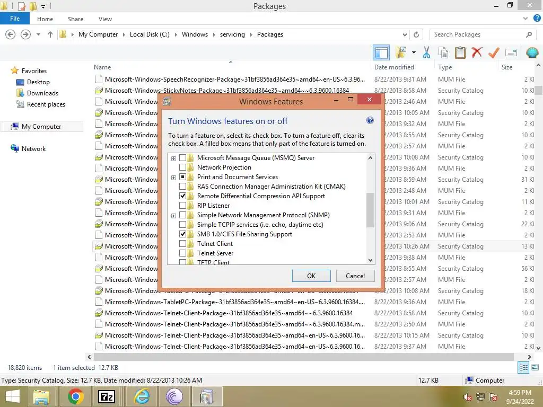Expand Simple Network Management Protocol (SNMP) node
The width and height of the screenshot is (543, 407).
click(x=173, y=216)
